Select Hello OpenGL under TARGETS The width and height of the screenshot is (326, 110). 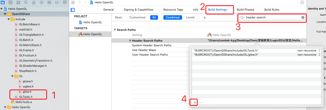point(90,34)
